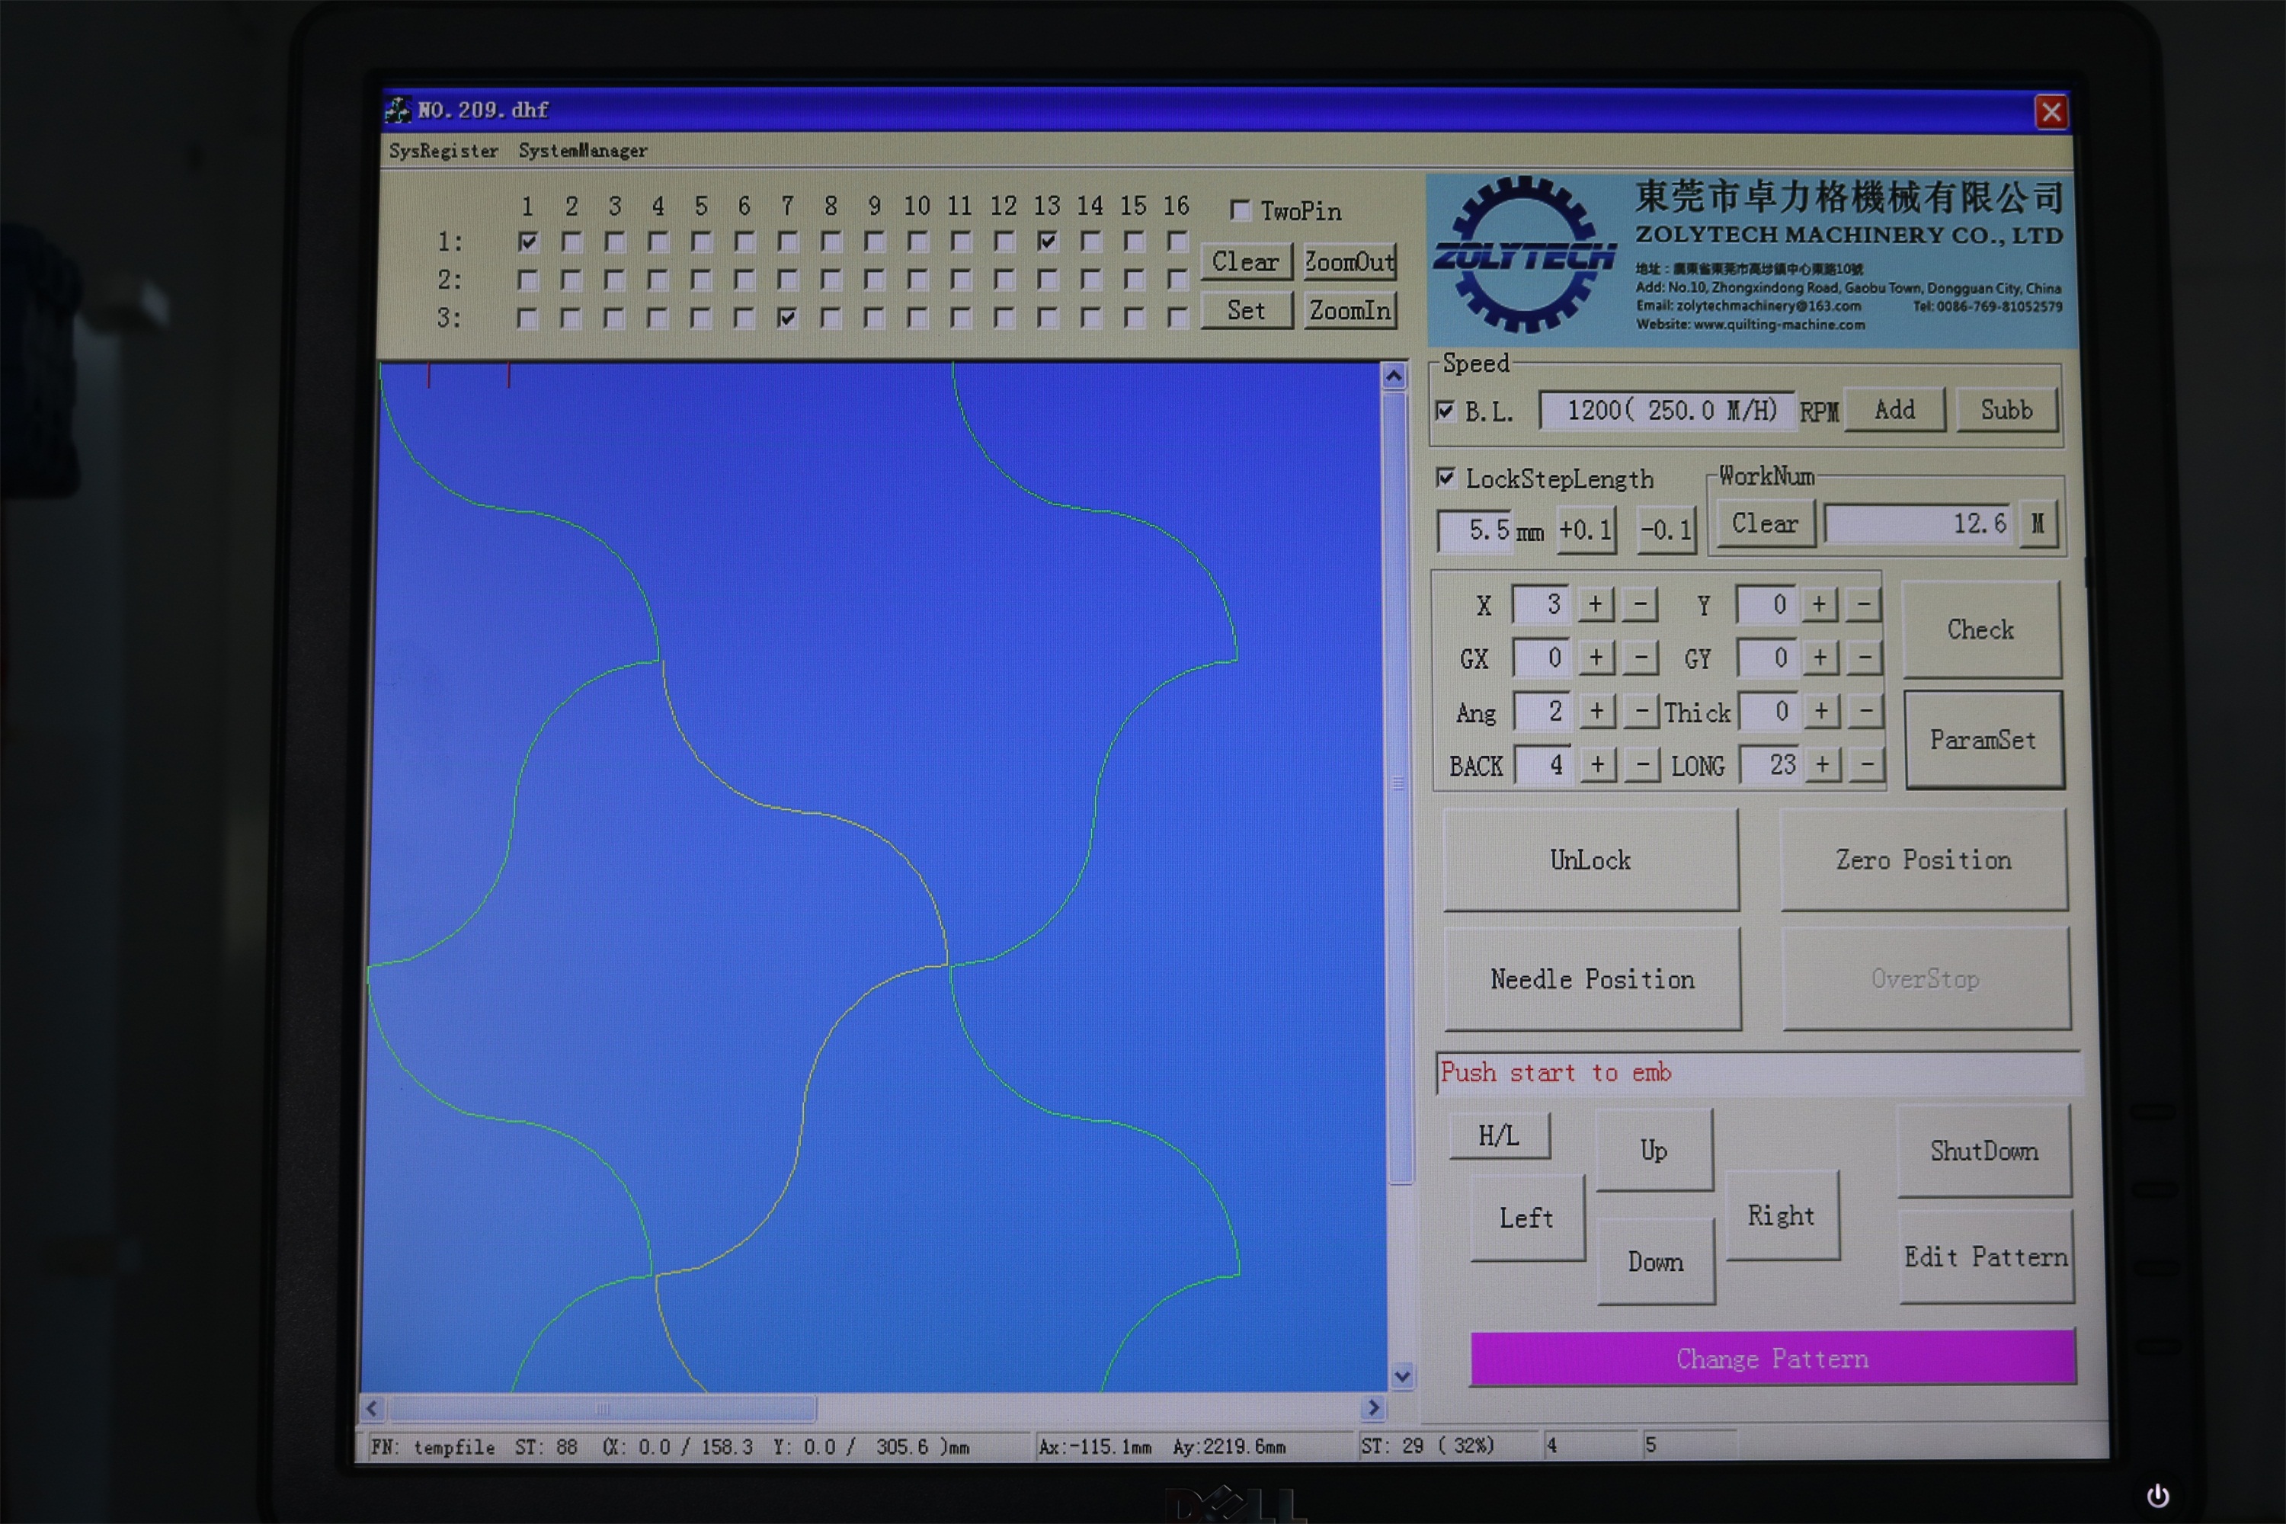Toggle the B.L. speed checkbox
Image resolution: width=2286 pixels, height=1524 pixels.
tap(1446, 410)
